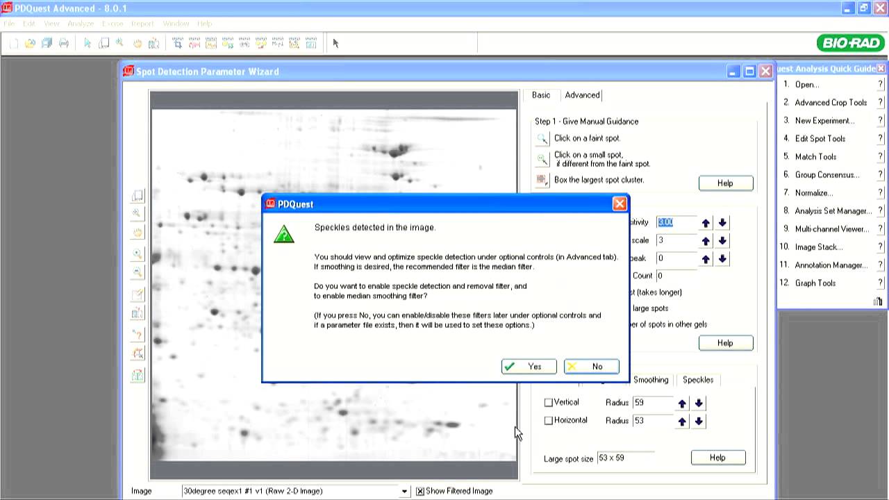Toggle the Show Filtered Image checkbox
This screenshot has height=500, width=889.
point(420,491)
